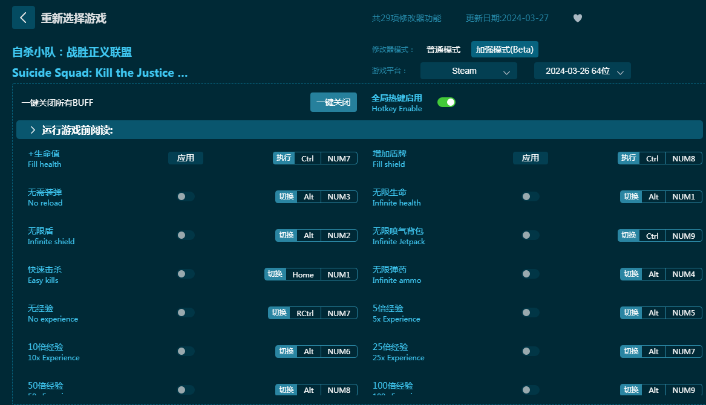Click 执行 for Fill shield hotkey
706x405 pixels.
click(x=629, y=158)
